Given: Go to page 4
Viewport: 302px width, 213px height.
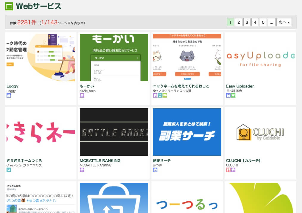Looking at the screenshot, I should pyautogui.click(x=255, y=22).
